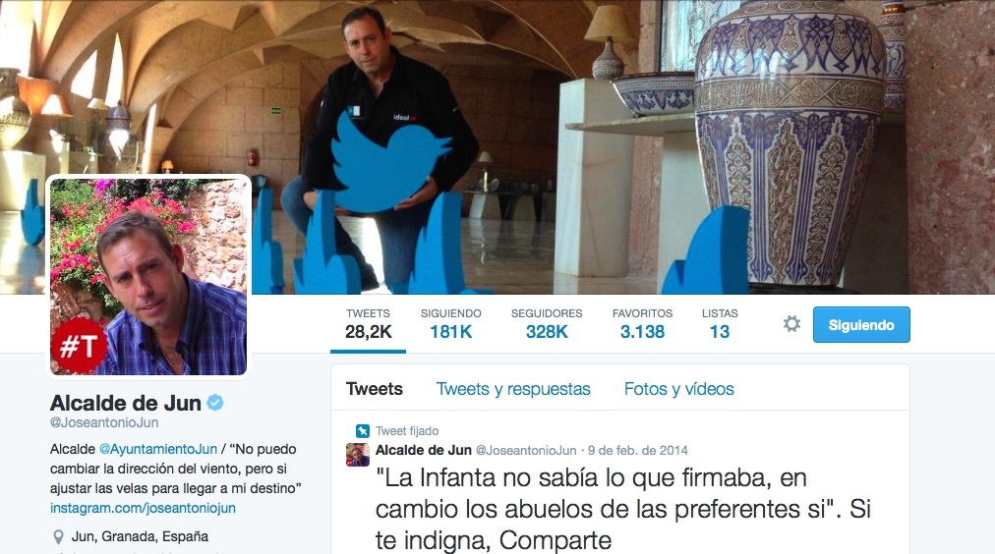This screenshot has height=554, width=995.
Task: Open the Listas 13 page
Action: click(x=720, y=324)
